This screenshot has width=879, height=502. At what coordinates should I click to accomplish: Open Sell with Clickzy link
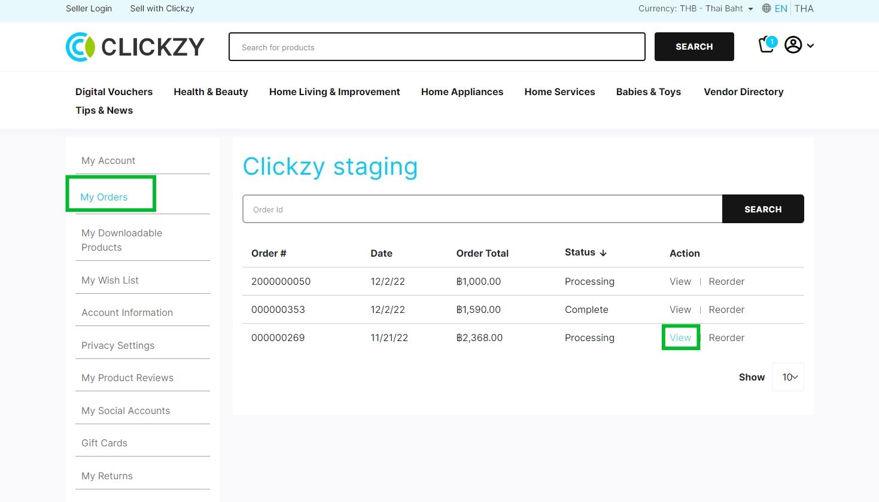(x=162, y=8)
